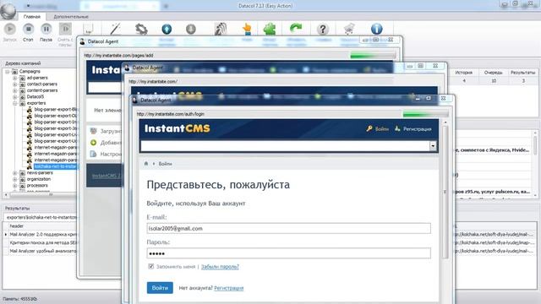Expand the news-parsers tree node
Viewport: 541px width, 304px height.
[15, 172]
